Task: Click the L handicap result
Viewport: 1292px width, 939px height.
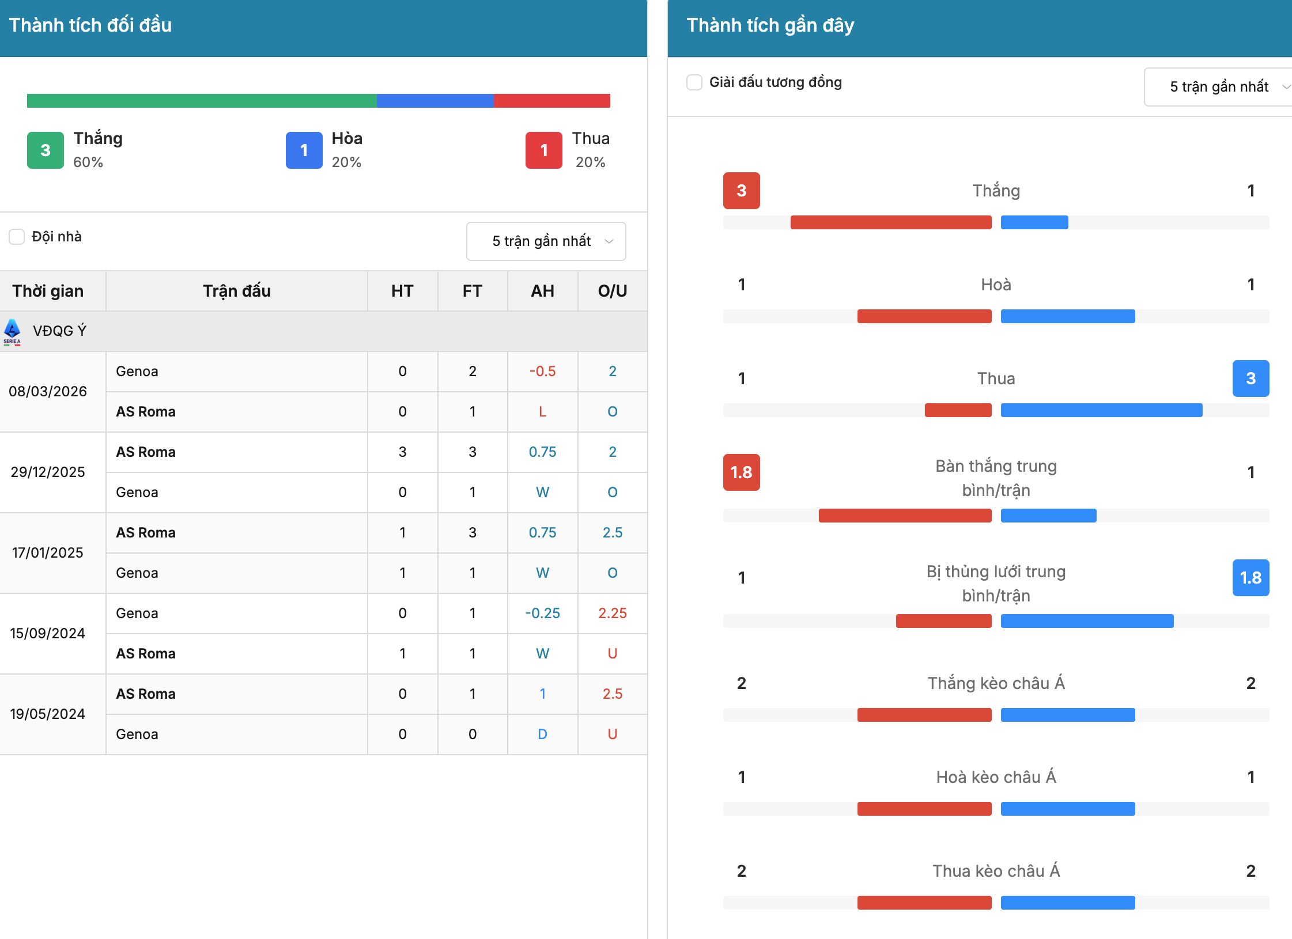Action: point(542,412)
